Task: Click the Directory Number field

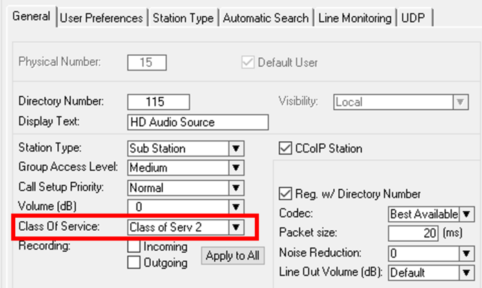Action: 158,102
